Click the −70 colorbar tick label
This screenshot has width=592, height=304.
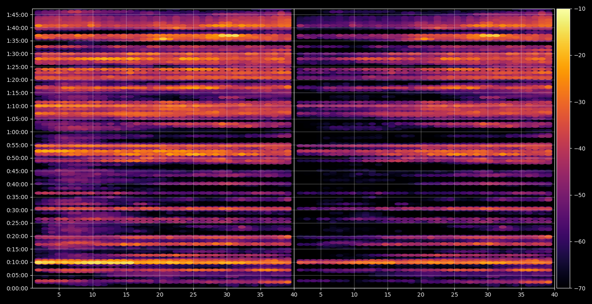(579, 288)
